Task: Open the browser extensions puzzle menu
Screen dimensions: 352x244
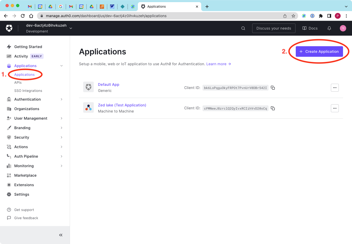Action: (321, 16)
